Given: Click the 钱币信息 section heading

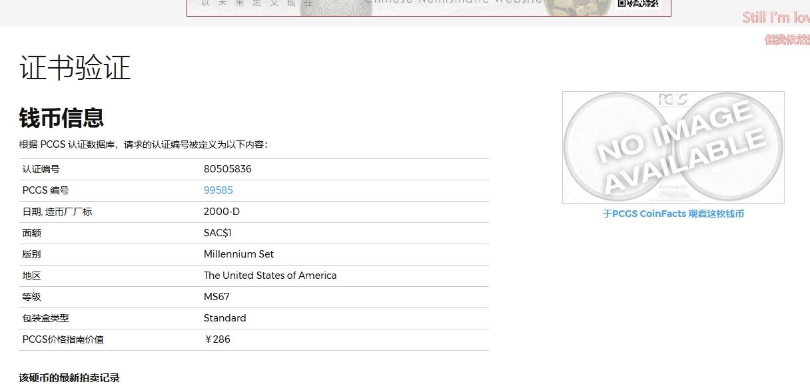Looking at the screenshot, I should (61, 118).
